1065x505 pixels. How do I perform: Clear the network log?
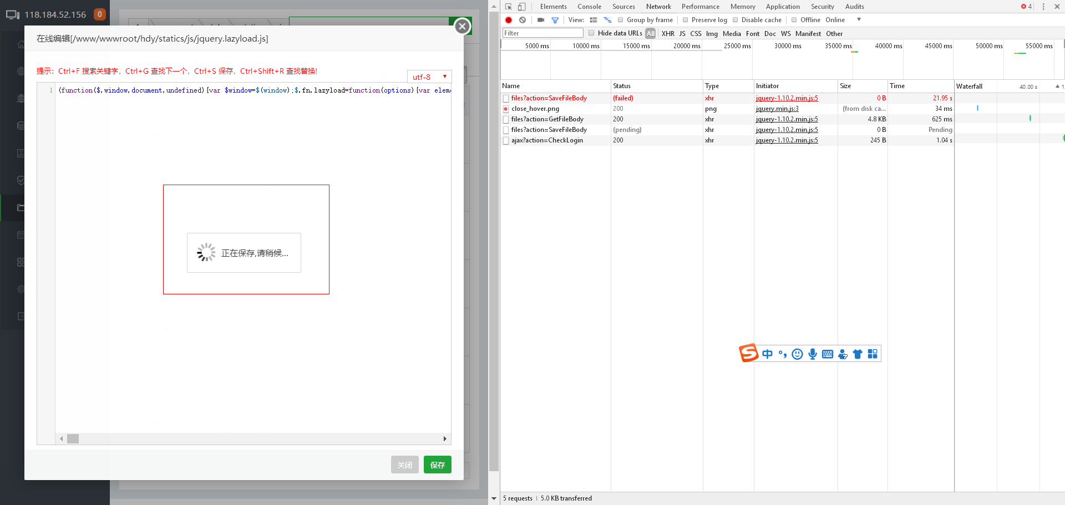click(523, 20)
